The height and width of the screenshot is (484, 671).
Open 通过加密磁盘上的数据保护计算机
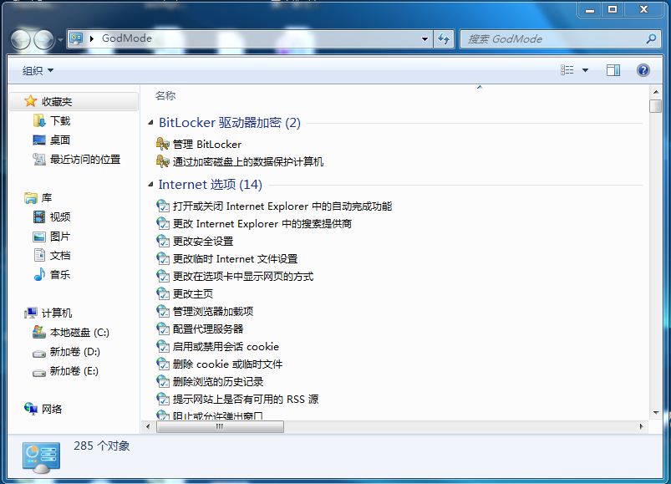248,162
